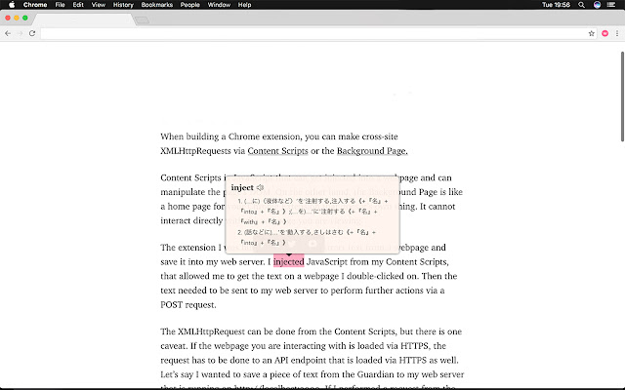
Task: Click the word XMLHttpRequests in first paragraph
Action: [195, 151]
